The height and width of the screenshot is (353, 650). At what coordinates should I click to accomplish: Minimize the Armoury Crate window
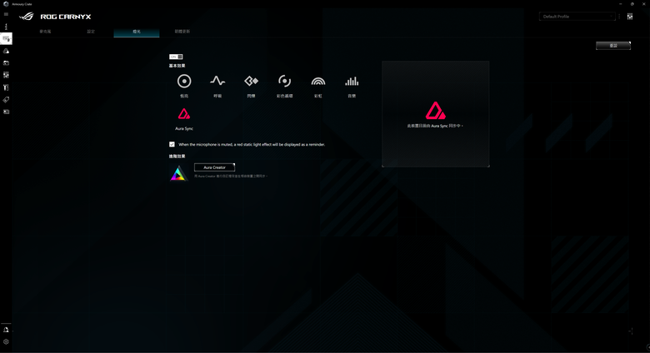coord(621,3)
